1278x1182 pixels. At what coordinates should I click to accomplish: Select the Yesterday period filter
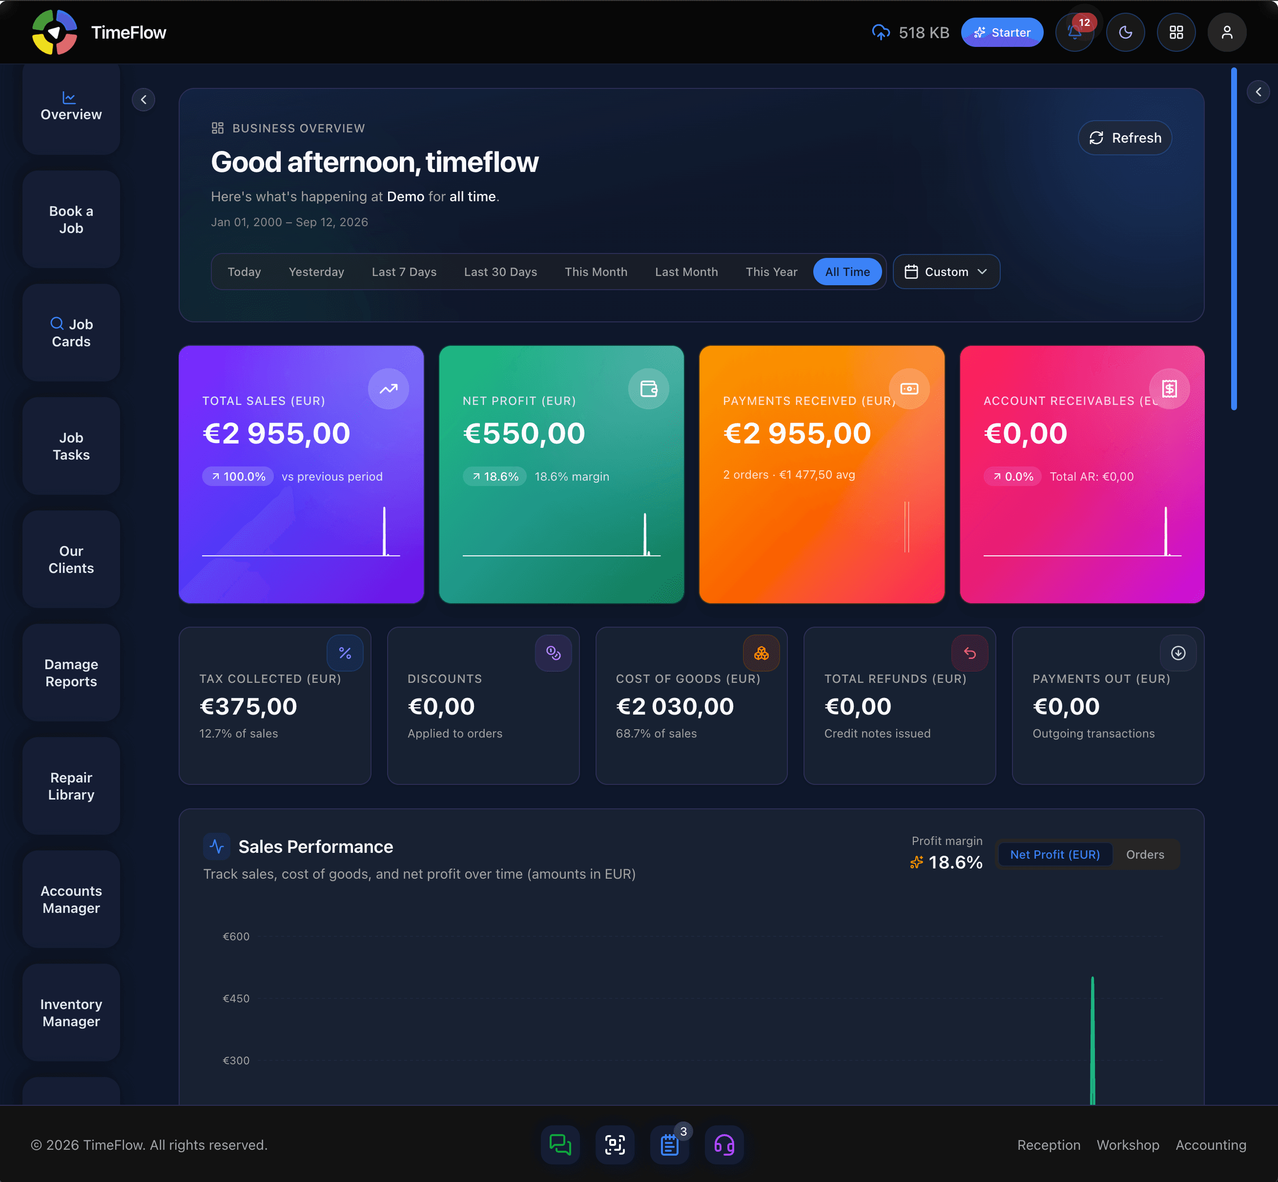[316, 272]
